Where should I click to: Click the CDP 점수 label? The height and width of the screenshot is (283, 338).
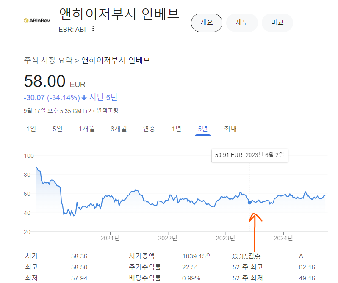(247, 256)
